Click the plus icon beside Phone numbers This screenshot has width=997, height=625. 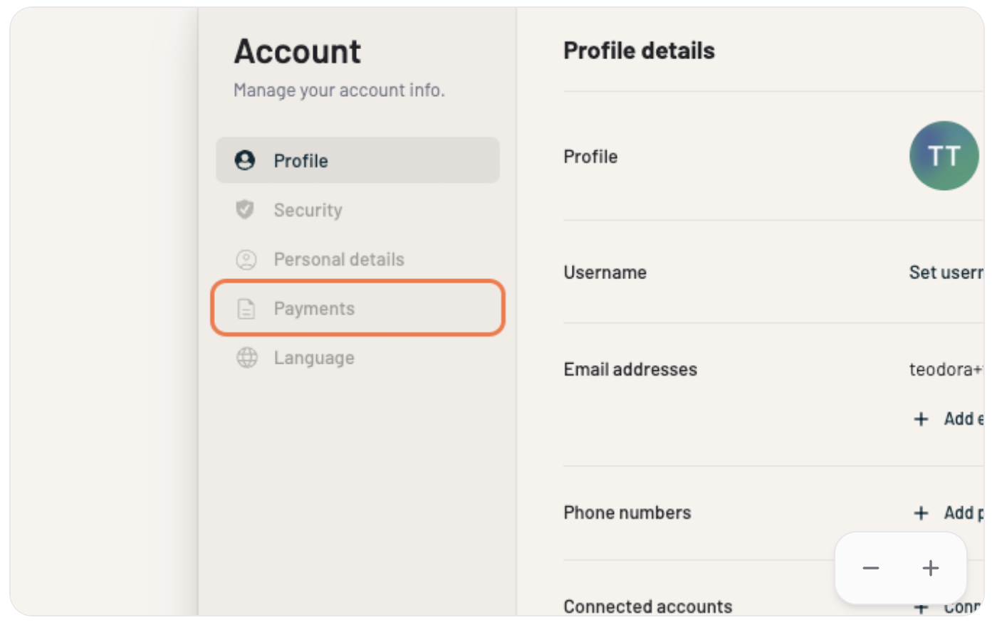click(921, 513)
